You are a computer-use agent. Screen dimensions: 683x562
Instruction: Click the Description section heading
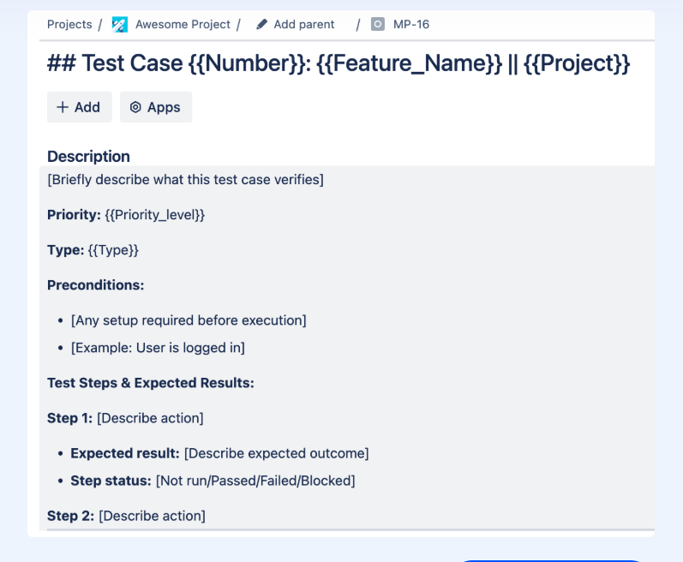point(88,156)
